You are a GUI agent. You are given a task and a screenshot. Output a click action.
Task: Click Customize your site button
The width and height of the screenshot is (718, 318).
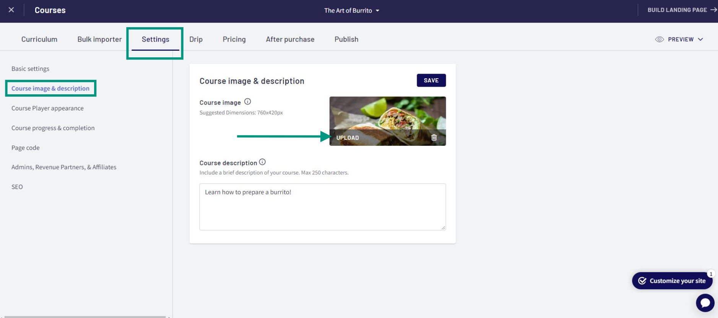(672, 281)
